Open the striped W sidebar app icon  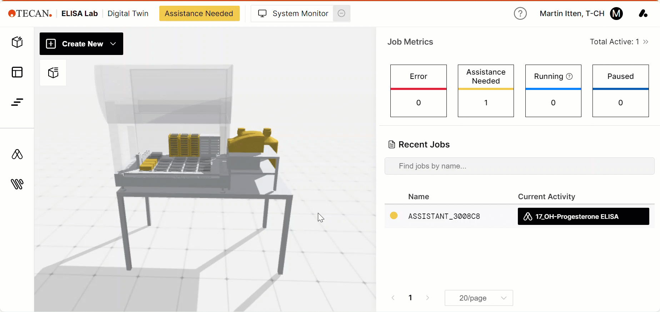tap(17, 184)
